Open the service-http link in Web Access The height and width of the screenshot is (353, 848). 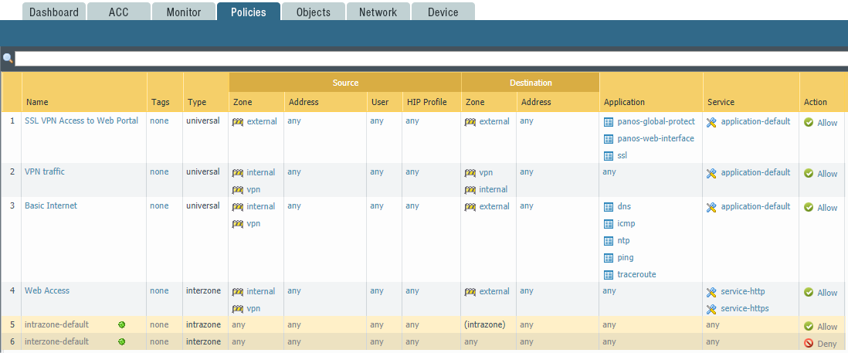coord(742,291)
